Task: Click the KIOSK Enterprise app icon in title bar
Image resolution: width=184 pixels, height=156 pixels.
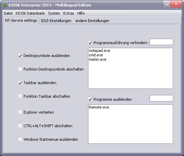Action: click(x=5, y=5)
